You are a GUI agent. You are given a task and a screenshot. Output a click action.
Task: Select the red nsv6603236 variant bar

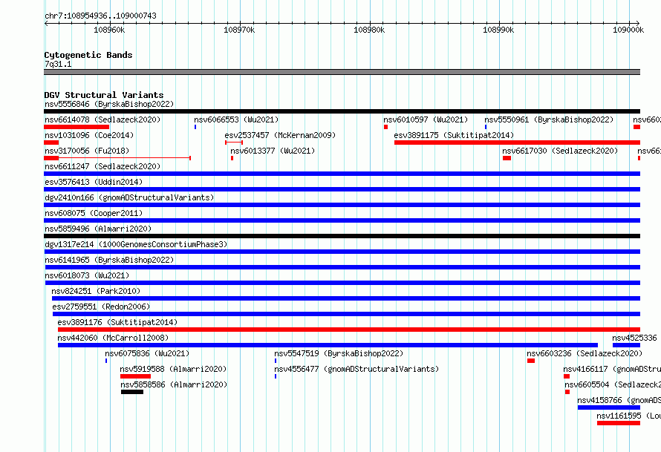[531, 361]
